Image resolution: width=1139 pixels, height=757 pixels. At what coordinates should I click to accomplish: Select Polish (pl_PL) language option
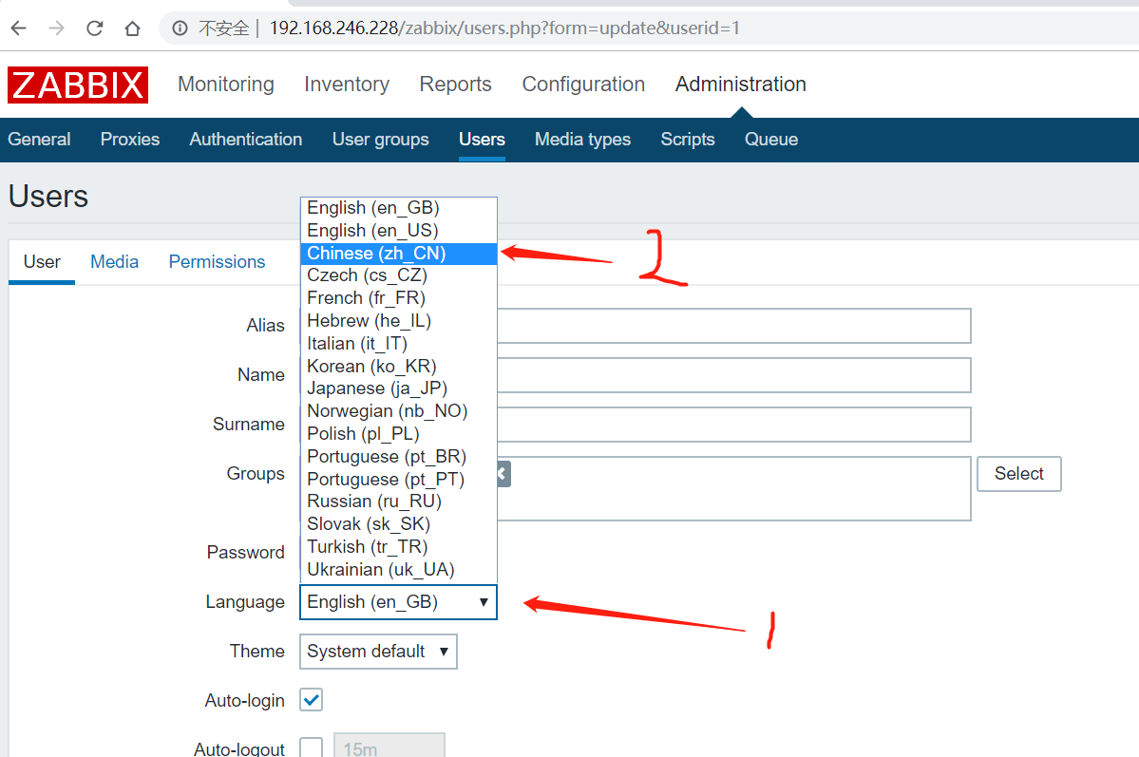click(399, 434)
